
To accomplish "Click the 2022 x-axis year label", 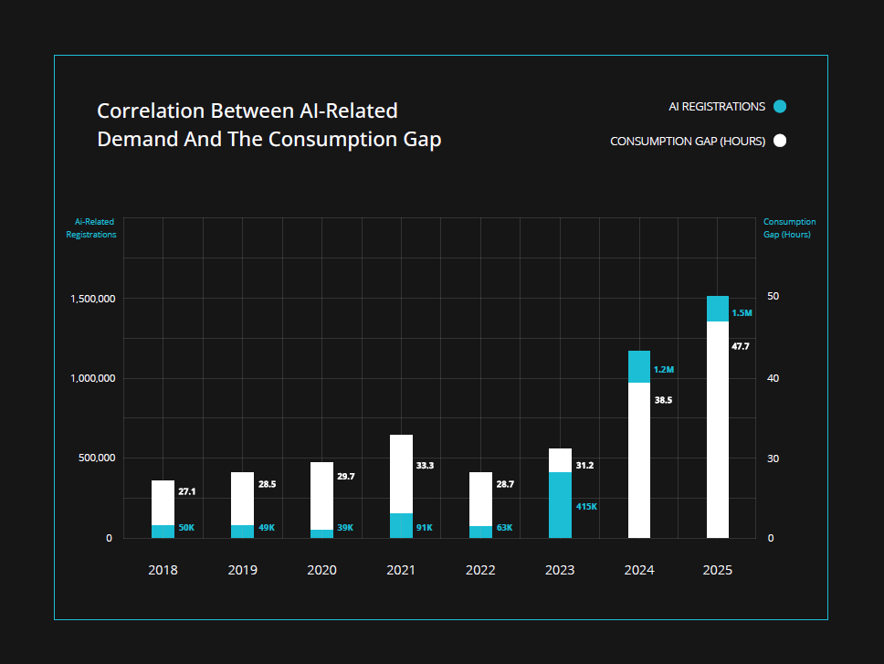I will pyautogui.click(x=480, y=570).
